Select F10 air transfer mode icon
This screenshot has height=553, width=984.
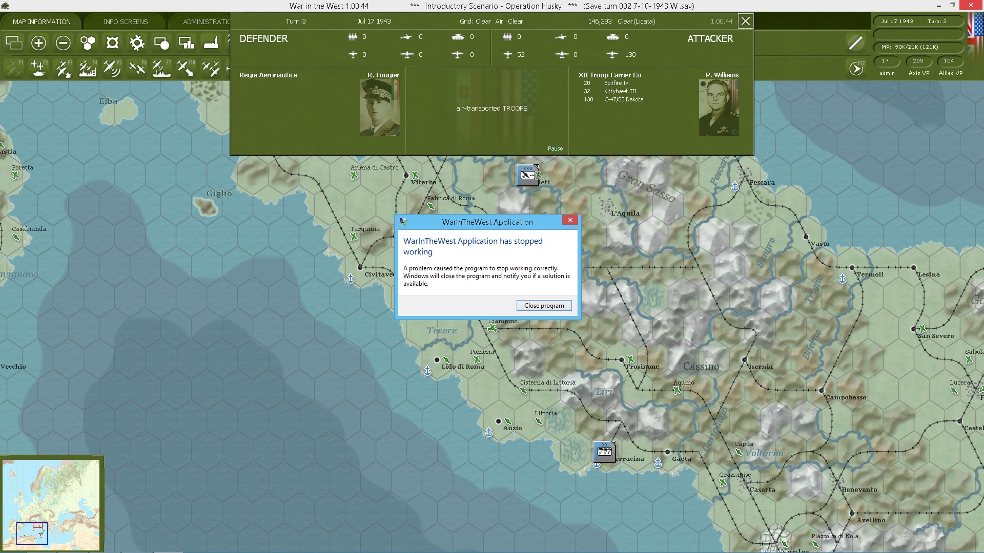[x=186, y=68]
